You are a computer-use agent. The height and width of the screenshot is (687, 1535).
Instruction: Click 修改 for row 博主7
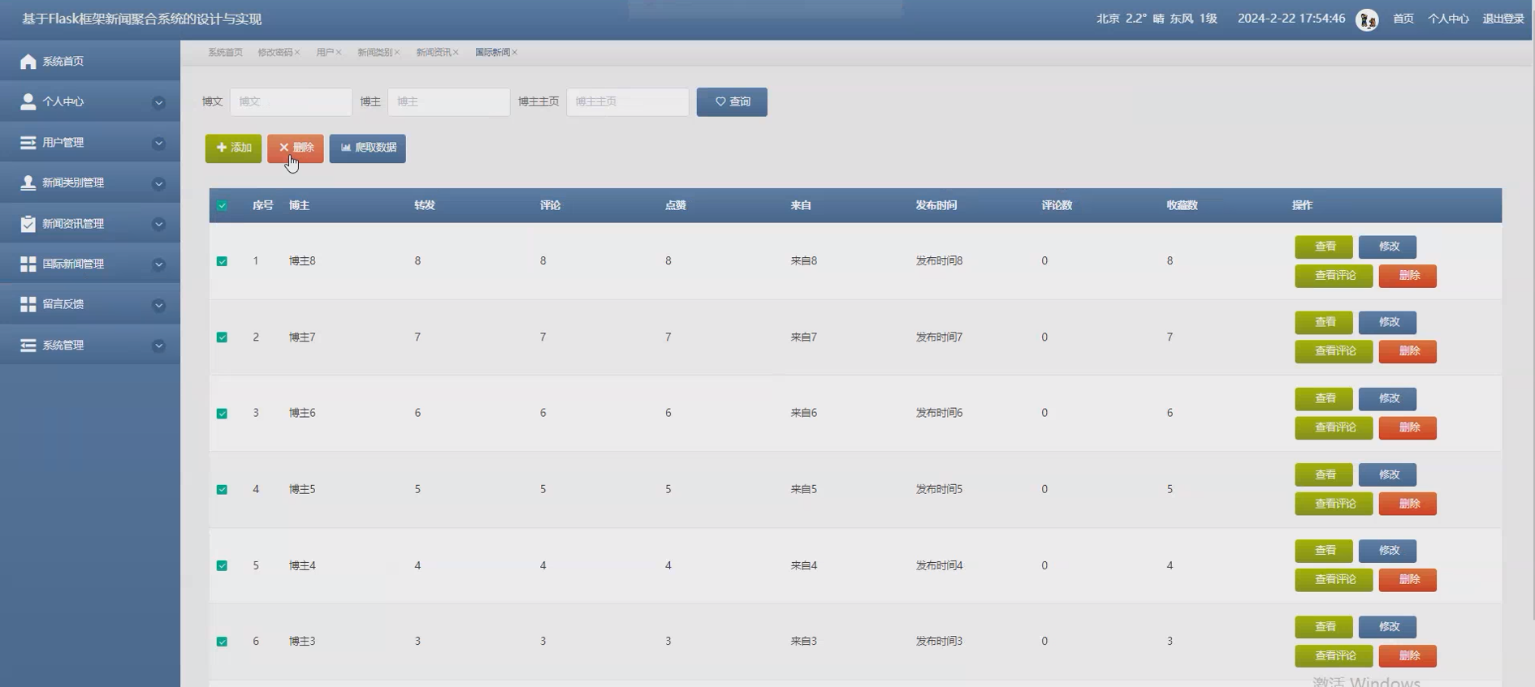(x=1387, y=323)
